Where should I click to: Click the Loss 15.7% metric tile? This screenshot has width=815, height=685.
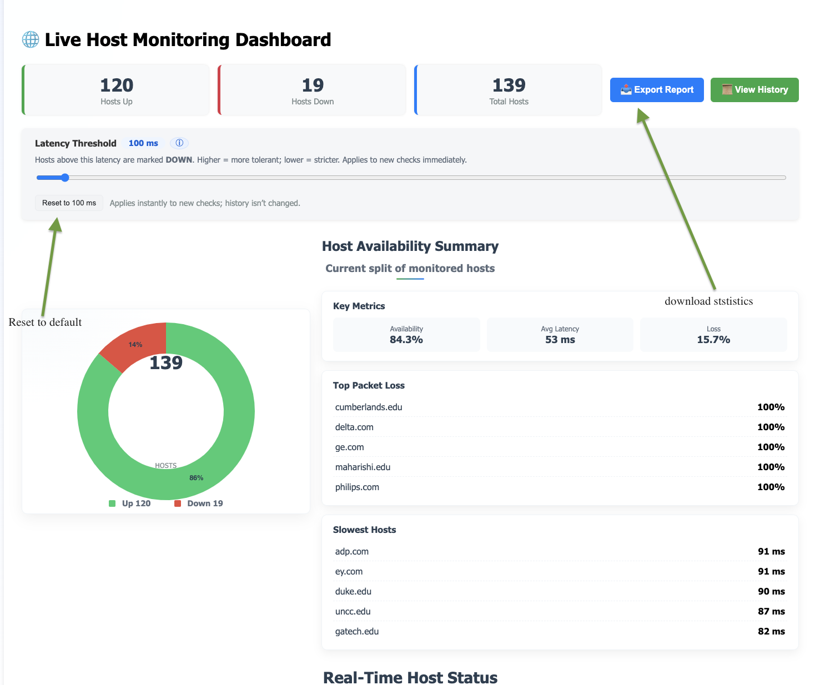[x=713, y=335]
